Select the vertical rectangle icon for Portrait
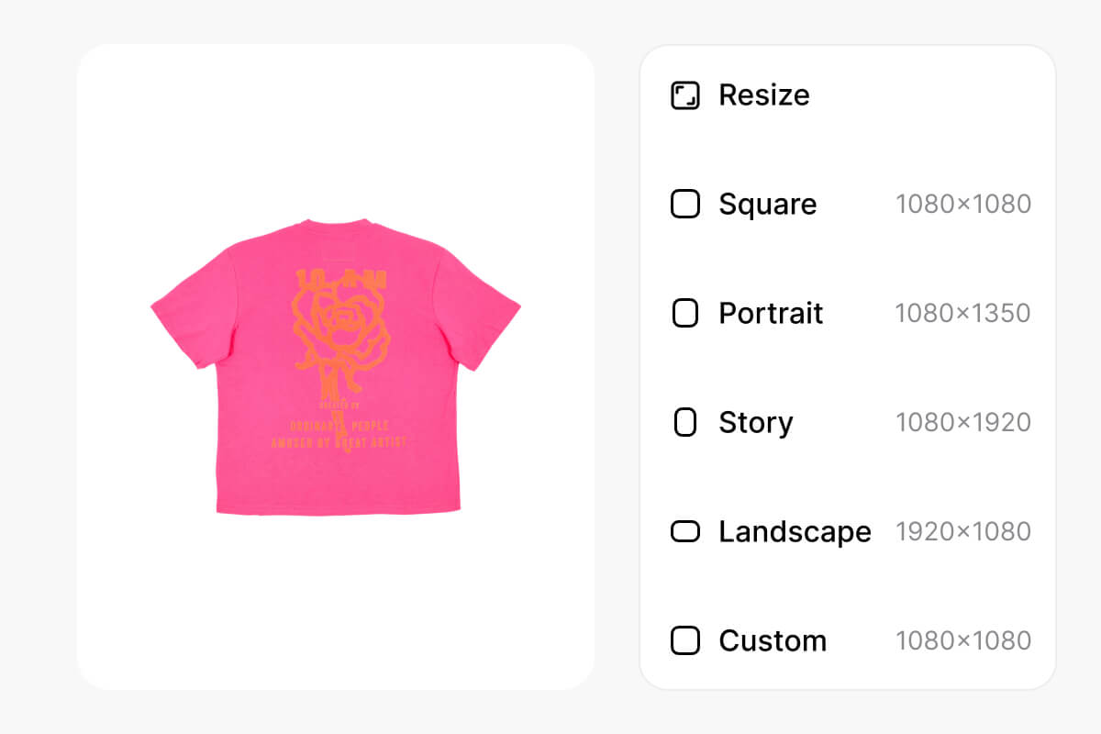This screenshot has width=1101, height=734. click(685, 313)
